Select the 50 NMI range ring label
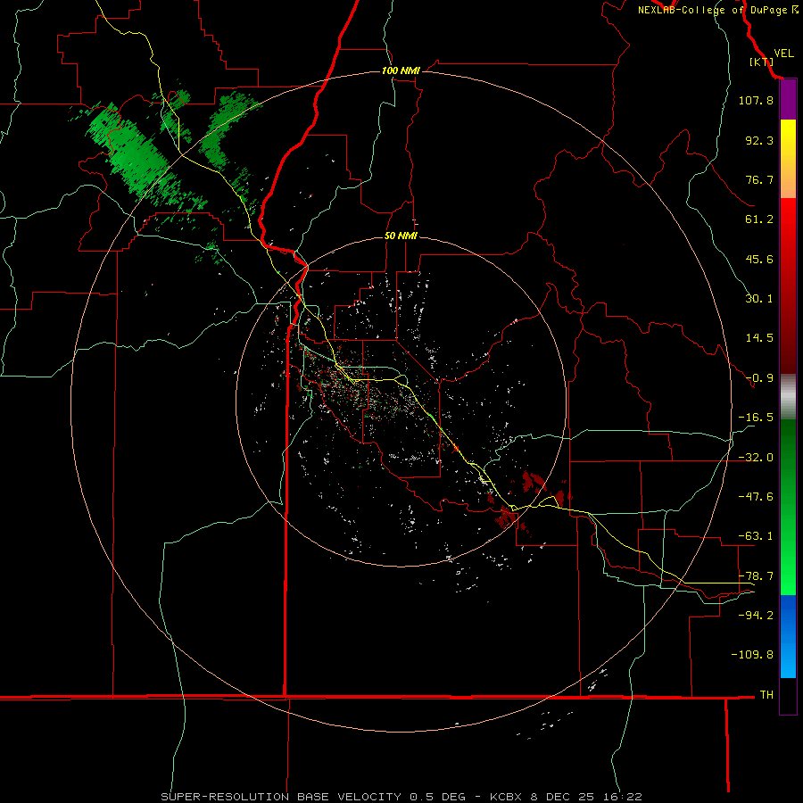 [x=401, y=236]
